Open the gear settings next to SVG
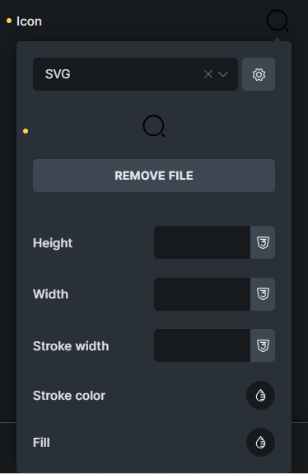 (259, 74)
